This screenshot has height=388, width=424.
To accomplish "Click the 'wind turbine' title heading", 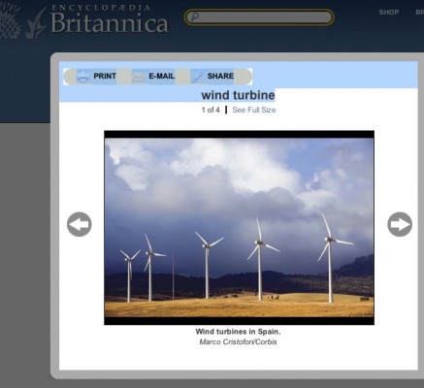I will (238, 95).
